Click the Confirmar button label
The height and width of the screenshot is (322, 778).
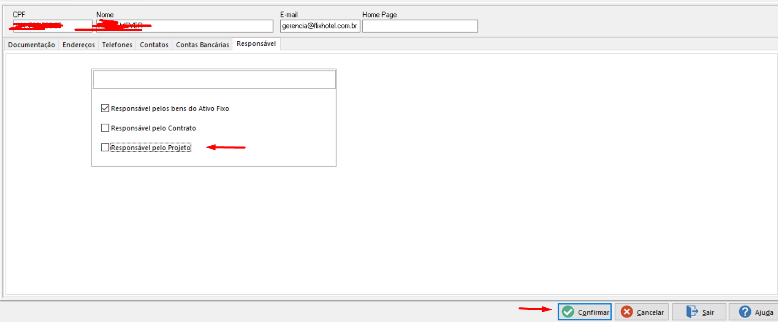(593, 312)
